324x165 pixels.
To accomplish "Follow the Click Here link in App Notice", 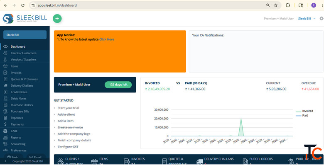I will click(x=107, y=39).
